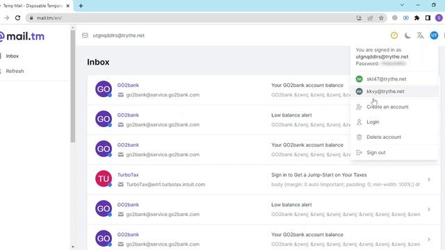
Task: Expand the second Low balance alert chevron
Action: 429,210
